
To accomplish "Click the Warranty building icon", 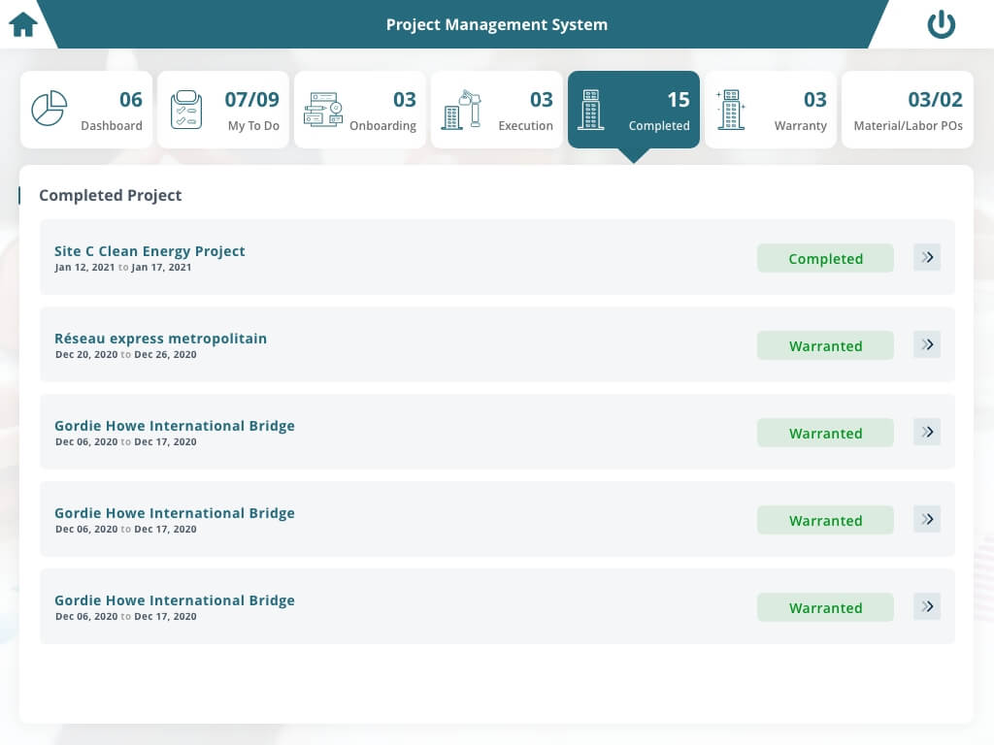I will tap(730, 110).
